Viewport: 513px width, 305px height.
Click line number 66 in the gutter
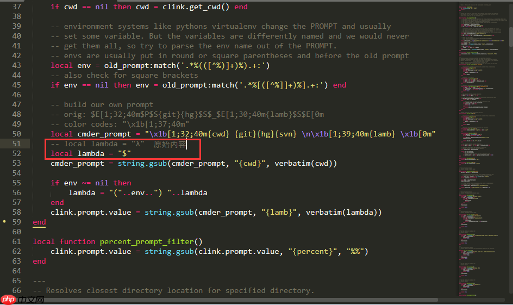(x=17, y=291)
